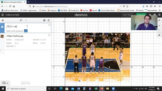Select the Freethrow image thumbnail icon
The height and width of the screenshot is (91, 162).
(x=2, y=36)
